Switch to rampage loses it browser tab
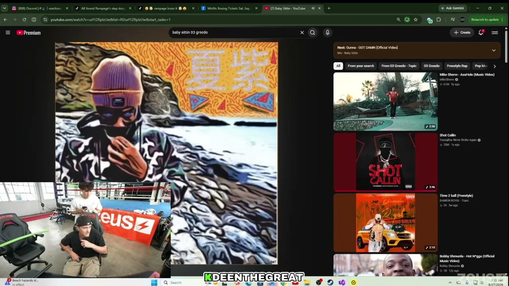 click(x=166, y=8)
